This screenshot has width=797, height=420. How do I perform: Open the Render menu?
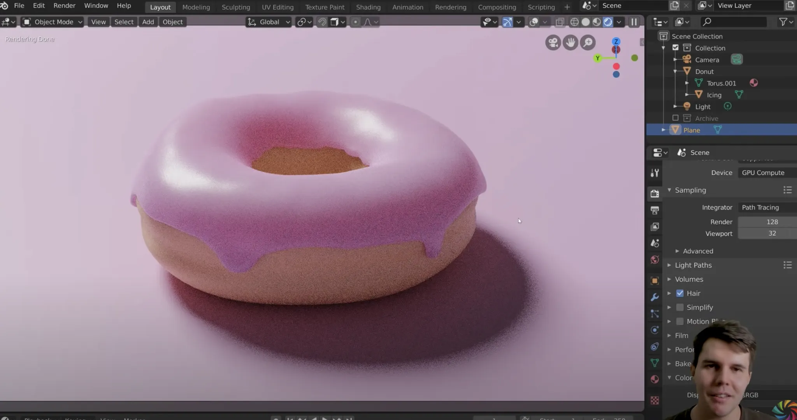pos(64,6)
